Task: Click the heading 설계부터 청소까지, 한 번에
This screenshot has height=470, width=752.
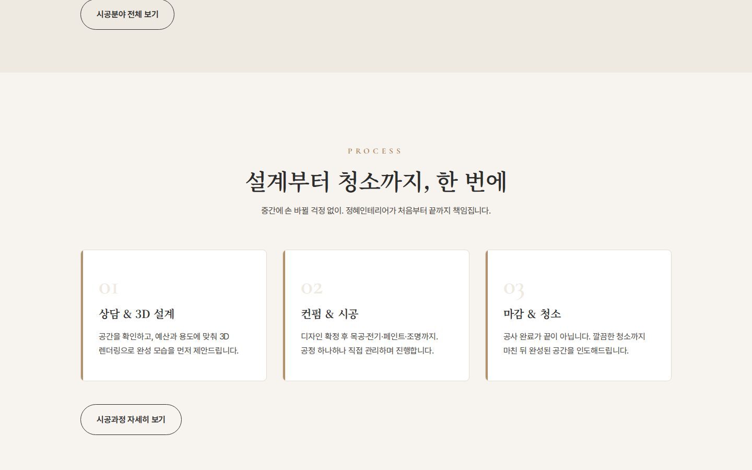Action: pos(376,182)
